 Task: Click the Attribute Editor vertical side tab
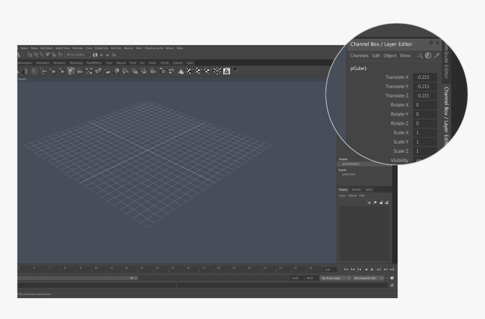(x=446, y=60)
